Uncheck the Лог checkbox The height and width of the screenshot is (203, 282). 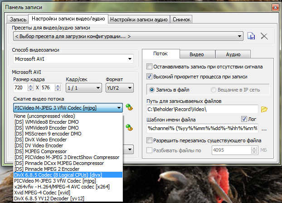pos(244,120)
